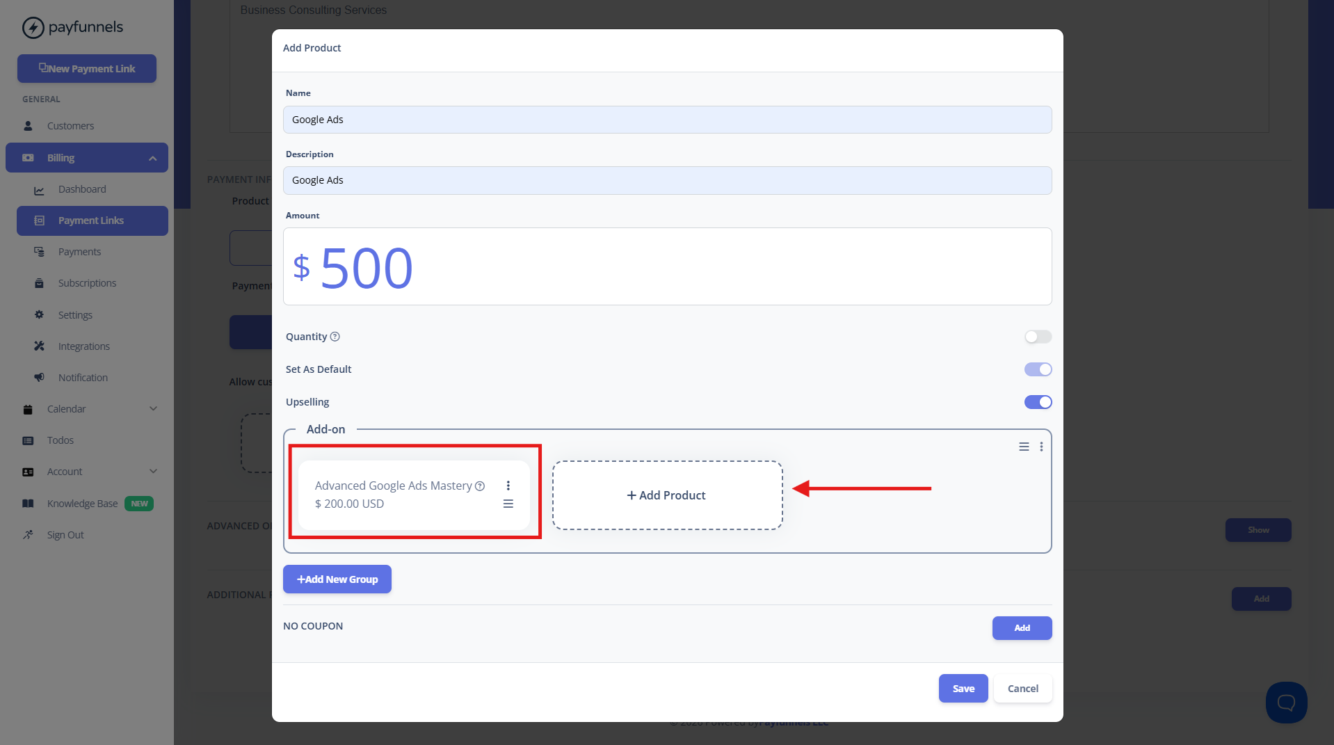The width and height of the screenshot is (1334, 745).
Task: Cancel the Add Product dialog
Action: point(1023,689)
